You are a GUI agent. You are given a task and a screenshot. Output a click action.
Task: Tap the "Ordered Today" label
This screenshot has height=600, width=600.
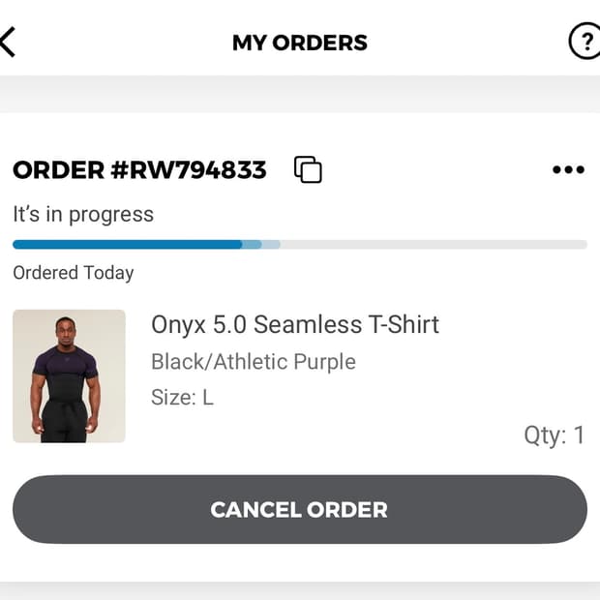(x=74, y=273)
